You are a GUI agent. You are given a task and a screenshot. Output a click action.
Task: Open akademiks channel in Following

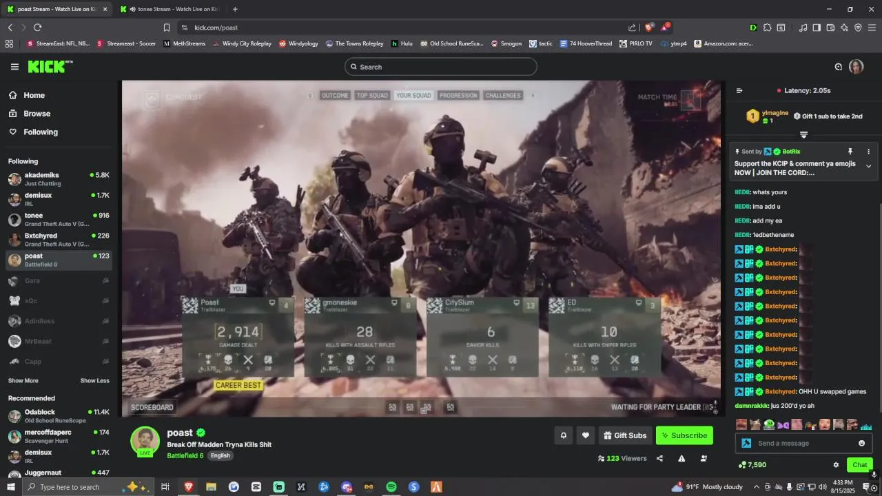pyautogui.click(x=59, y=179)
